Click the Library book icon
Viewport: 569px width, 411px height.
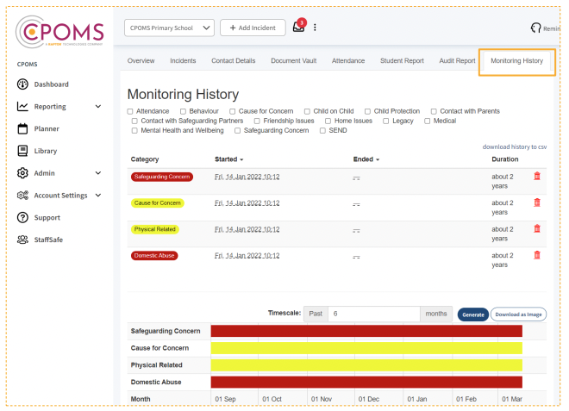[22, 151]
